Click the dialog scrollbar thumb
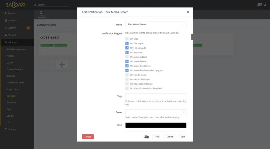The height and width of the screenshot is (149, 270). (x=192, y=37)
